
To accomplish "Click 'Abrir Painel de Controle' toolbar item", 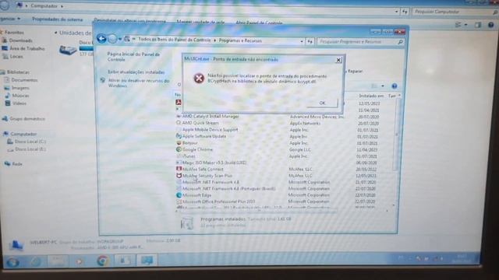I will 259,23.
